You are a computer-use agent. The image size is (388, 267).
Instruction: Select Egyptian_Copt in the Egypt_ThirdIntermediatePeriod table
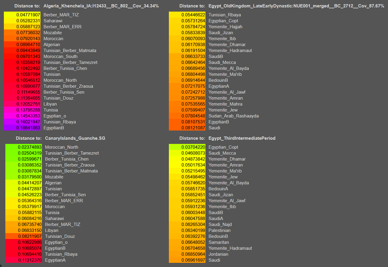(x=223, y=147)
